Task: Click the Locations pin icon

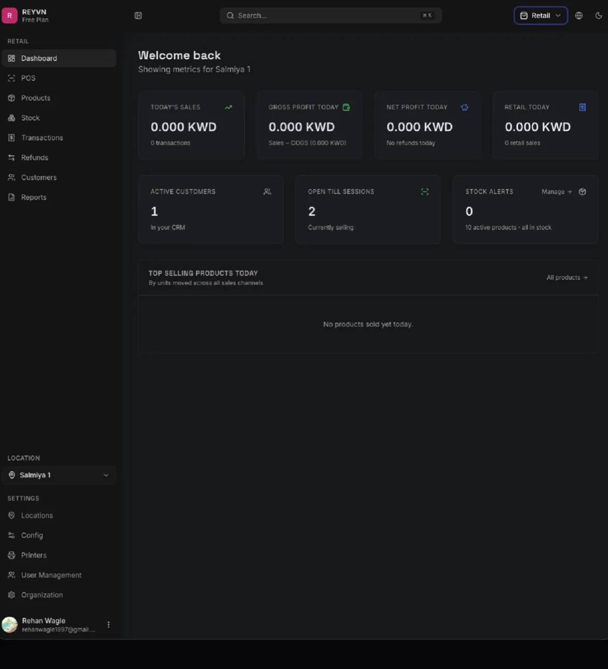Action: (11, 516)
